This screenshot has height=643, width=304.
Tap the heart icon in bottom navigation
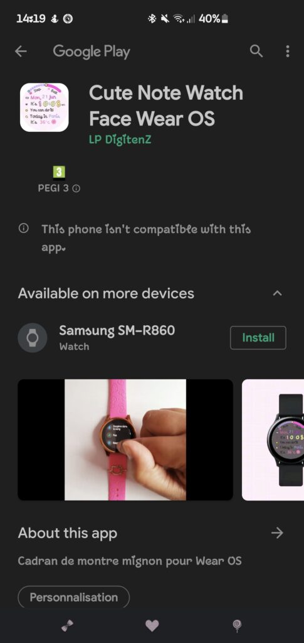click(152, 625)
